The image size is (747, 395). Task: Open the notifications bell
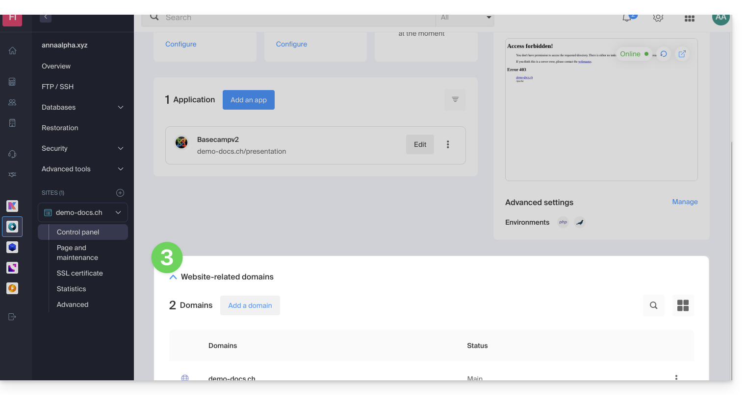(x=627, y=18)
